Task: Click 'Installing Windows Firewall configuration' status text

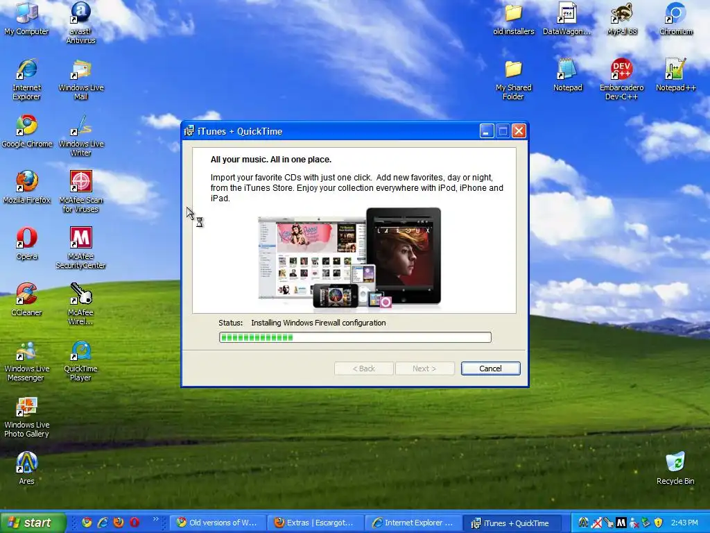Action: [318, 323]
